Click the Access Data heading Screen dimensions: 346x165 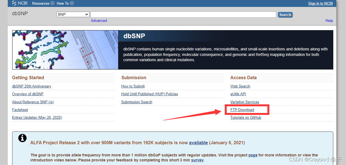244,78
